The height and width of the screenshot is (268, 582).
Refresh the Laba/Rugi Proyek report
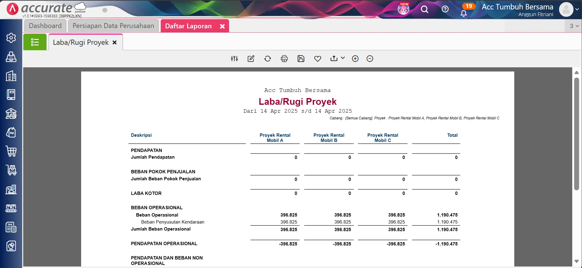point(268,59)
